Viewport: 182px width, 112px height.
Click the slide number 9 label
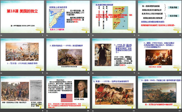[x=43, y=111]
